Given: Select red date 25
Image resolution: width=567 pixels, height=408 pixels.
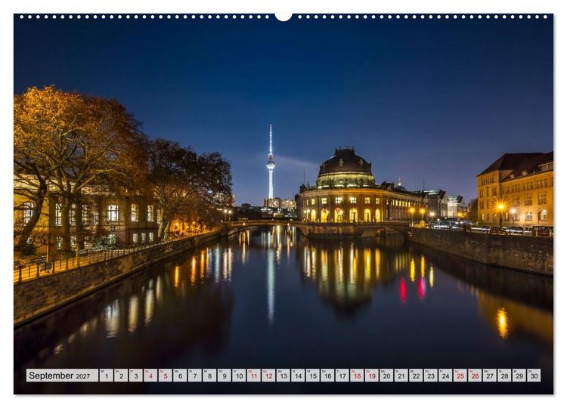Looking at the screenshot, I should pos(460,375).
